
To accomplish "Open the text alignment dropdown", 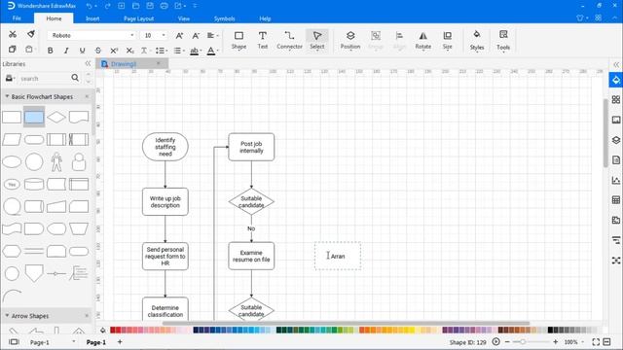I will (212, 36).
